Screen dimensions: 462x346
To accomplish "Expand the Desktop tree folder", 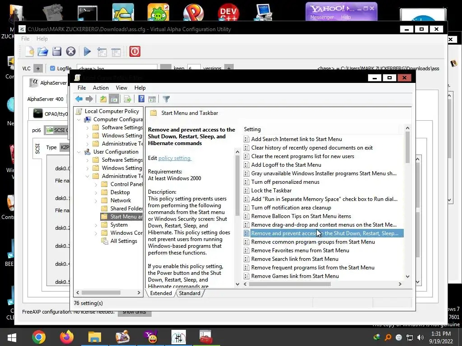I will click(x=96, y=193).
